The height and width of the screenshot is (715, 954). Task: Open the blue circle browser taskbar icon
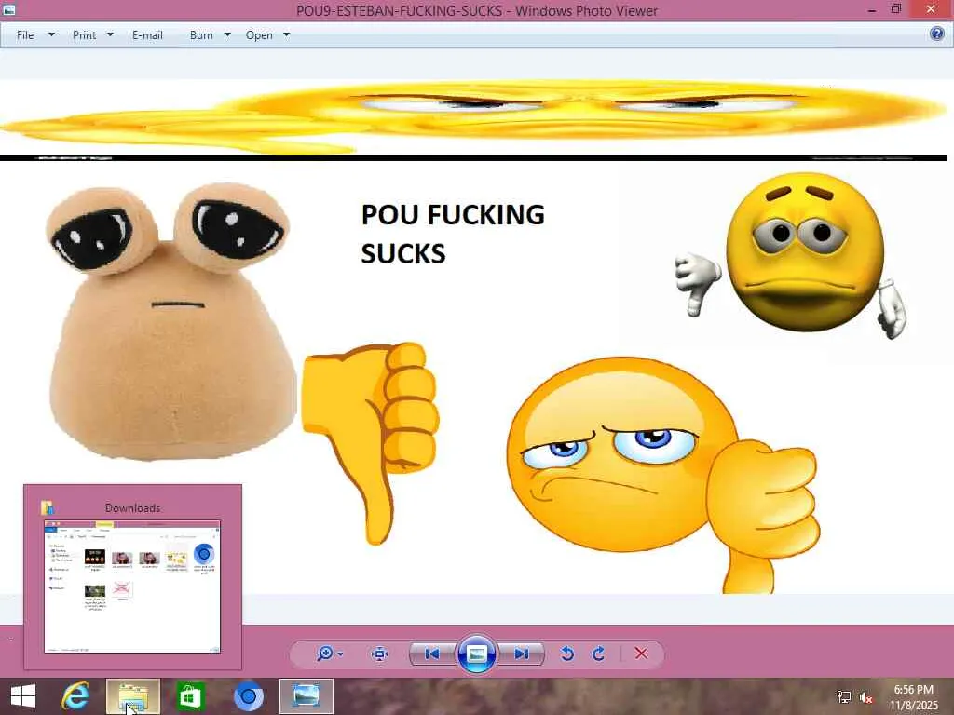pyautogui.click(x=248, y=696)
